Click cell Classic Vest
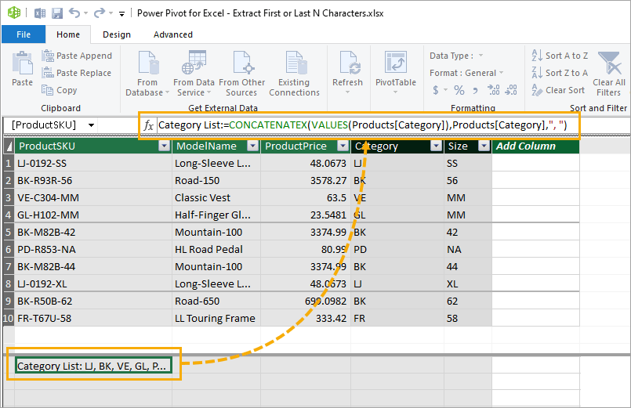The width and height of the screenshot is (631, 408). pyautogui.click(x=216, y=198)
